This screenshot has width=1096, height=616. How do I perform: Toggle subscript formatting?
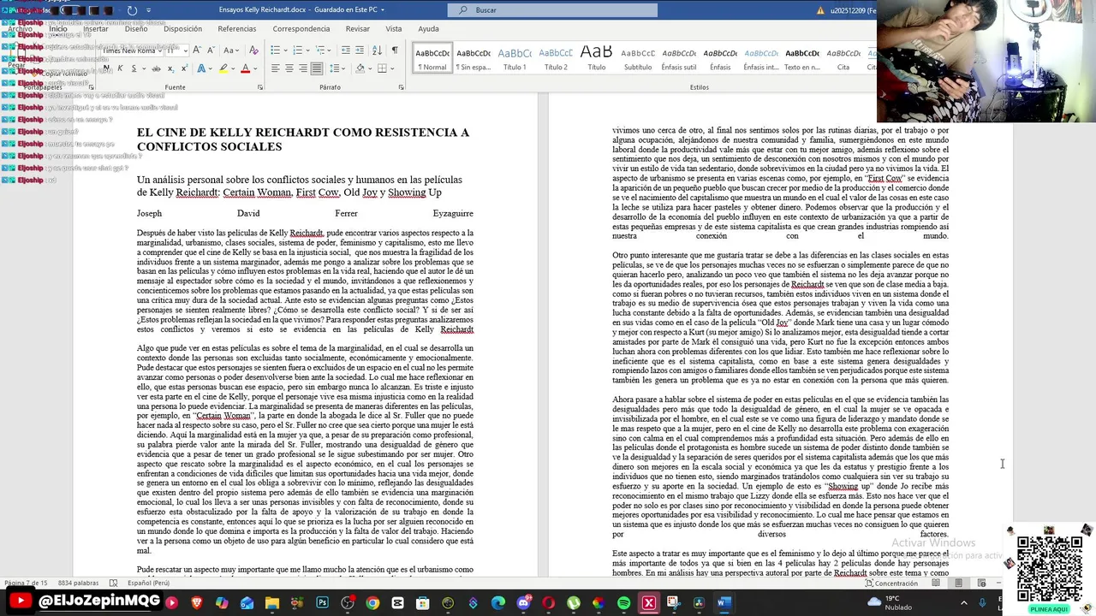170,68
